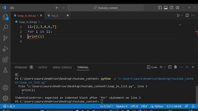Open the Manage gear settings icon
Image resolution: width=198 pixels, height=111 pixels.
[5, 98]
